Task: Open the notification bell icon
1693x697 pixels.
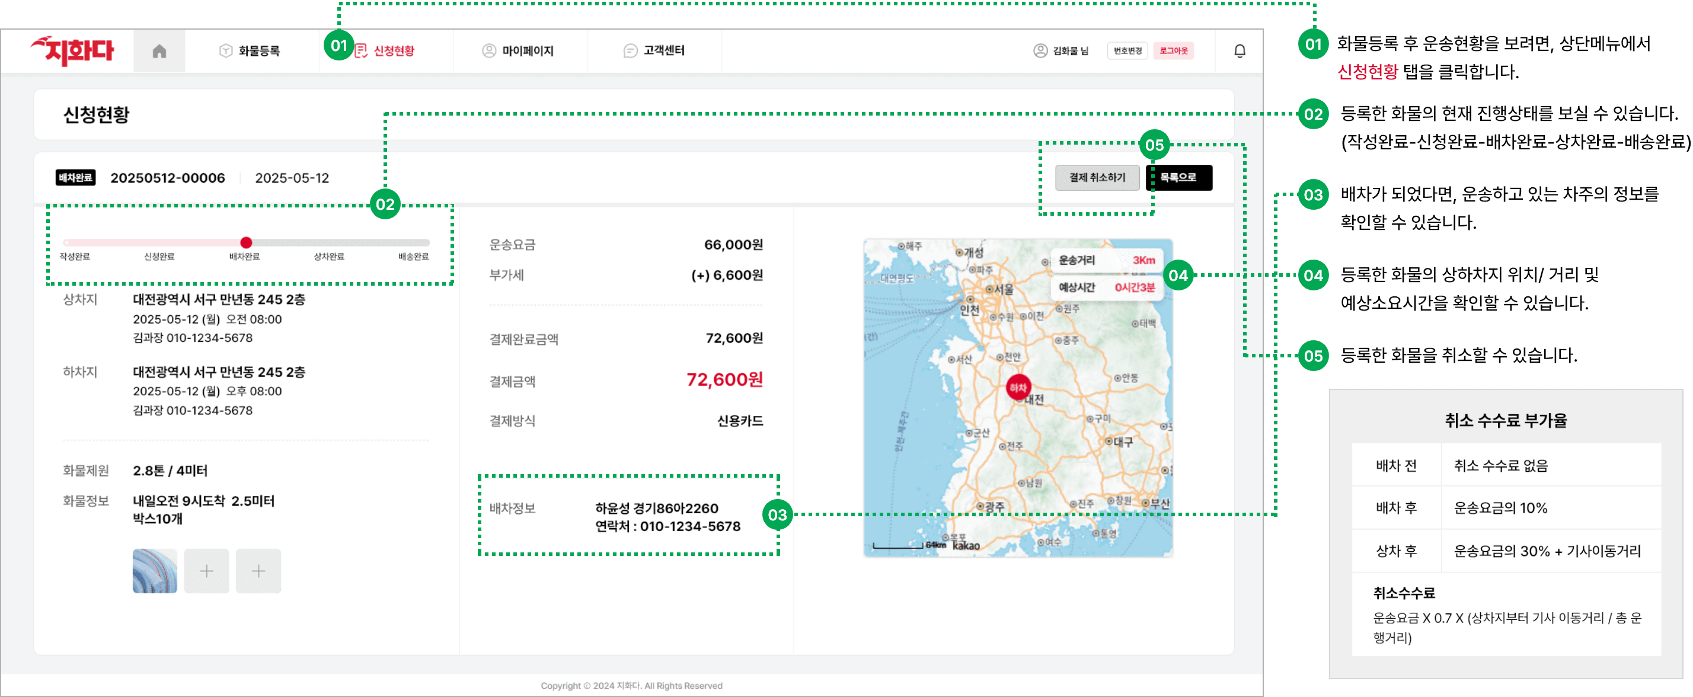Action: [x=1239, y=50]
